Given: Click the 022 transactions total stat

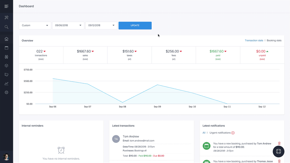Looking at the screenshot, I should (41, 55).
